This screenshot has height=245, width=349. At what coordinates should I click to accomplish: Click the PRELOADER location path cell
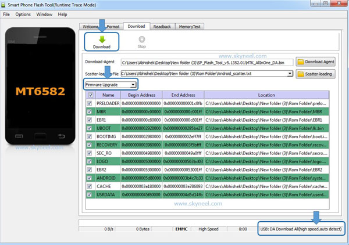point(266,103)
